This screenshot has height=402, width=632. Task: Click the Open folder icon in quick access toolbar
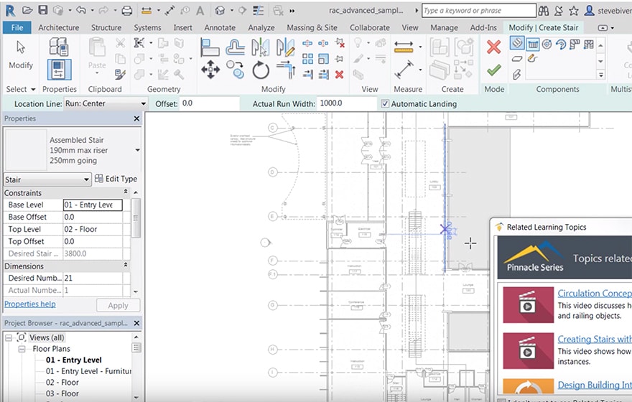click(x=27, y=10)
